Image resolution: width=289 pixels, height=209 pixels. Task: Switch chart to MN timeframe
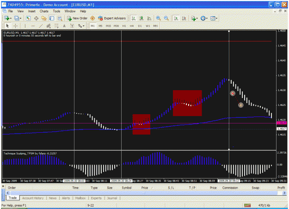(x=155, y=26)
